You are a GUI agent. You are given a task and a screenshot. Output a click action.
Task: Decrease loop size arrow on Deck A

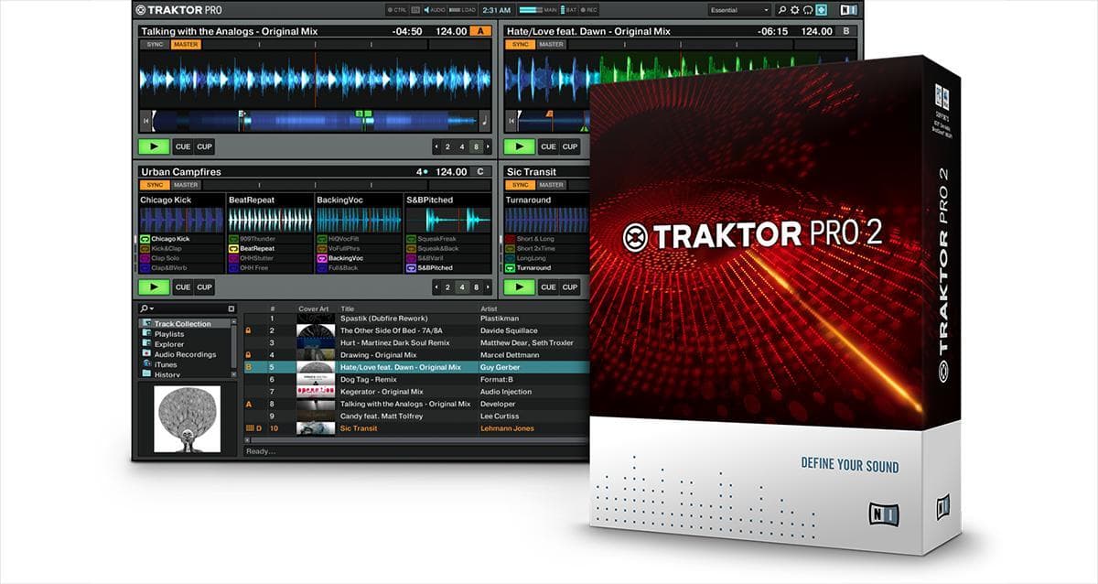(437, 146)
